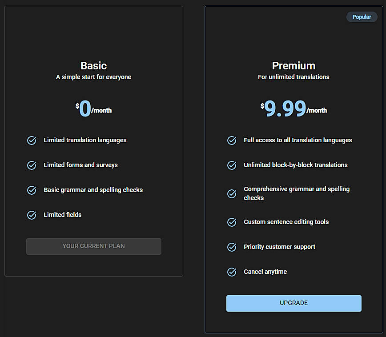Click 'For unlimited translations' subtitle
The height and width of the screenshot is (337, 386).
tap(294, 77)
